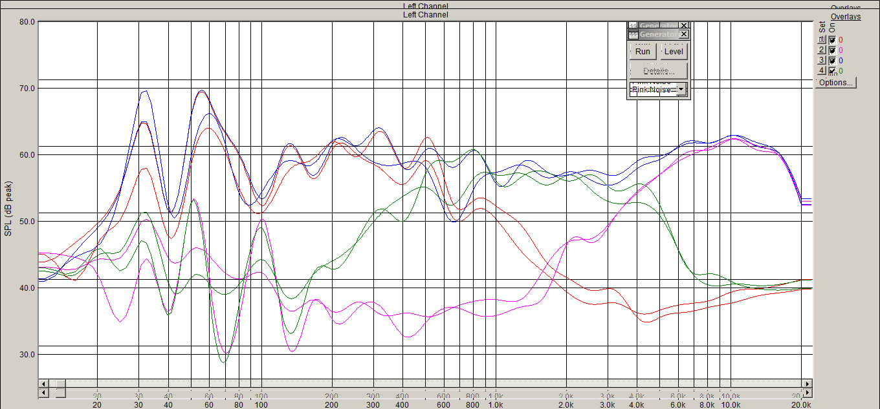Click the 4.0k frequency axis label
Screen dimensions: 880x409
pos(637,404)
